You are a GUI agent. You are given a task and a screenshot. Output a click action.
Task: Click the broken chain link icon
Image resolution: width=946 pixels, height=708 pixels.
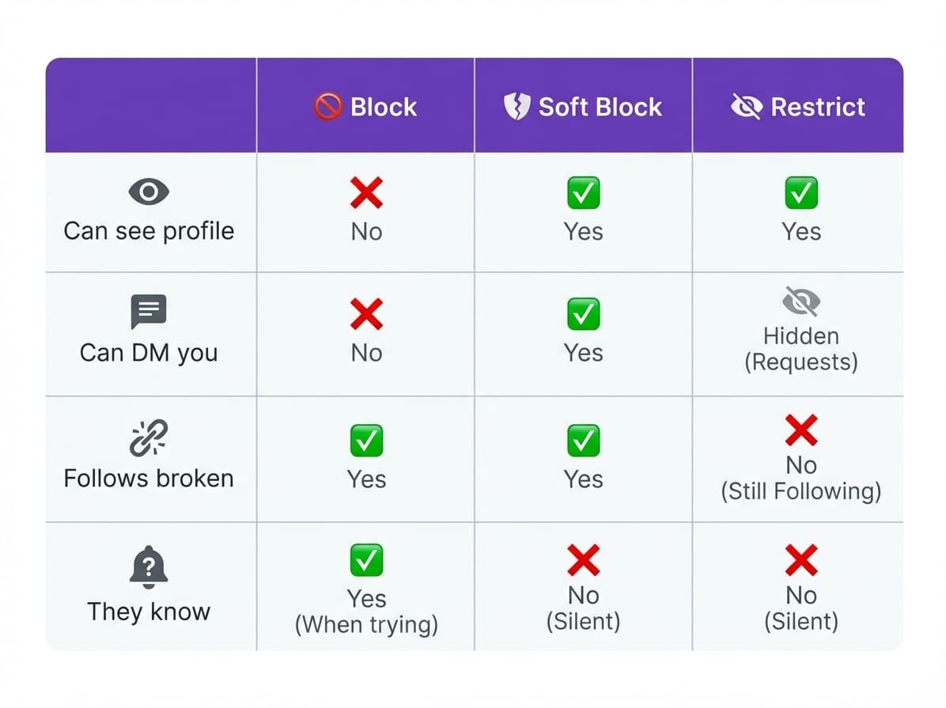click(148, 437)
